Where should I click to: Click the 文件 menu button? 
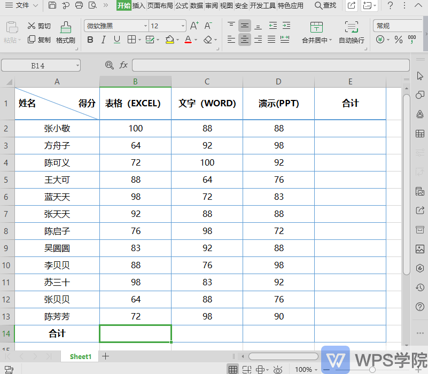(x=17, y=5)
